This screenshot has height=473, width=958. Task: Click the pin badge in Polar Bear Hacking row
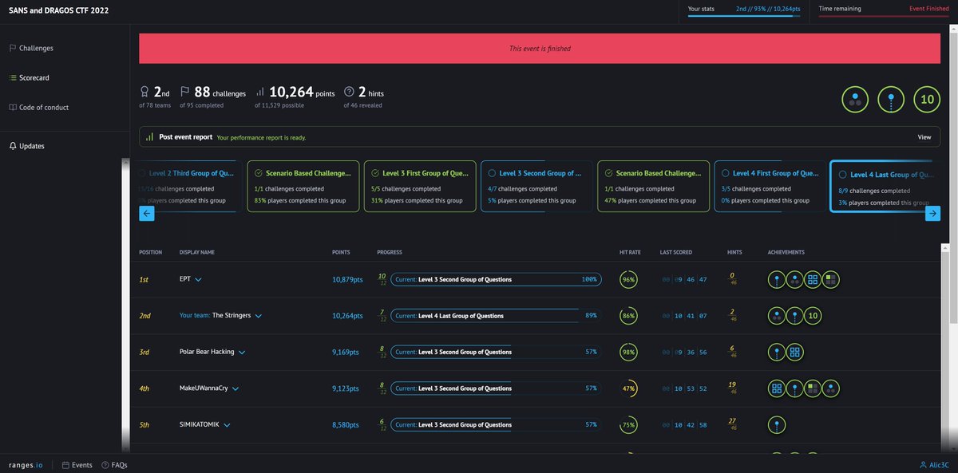pos(776,352)
